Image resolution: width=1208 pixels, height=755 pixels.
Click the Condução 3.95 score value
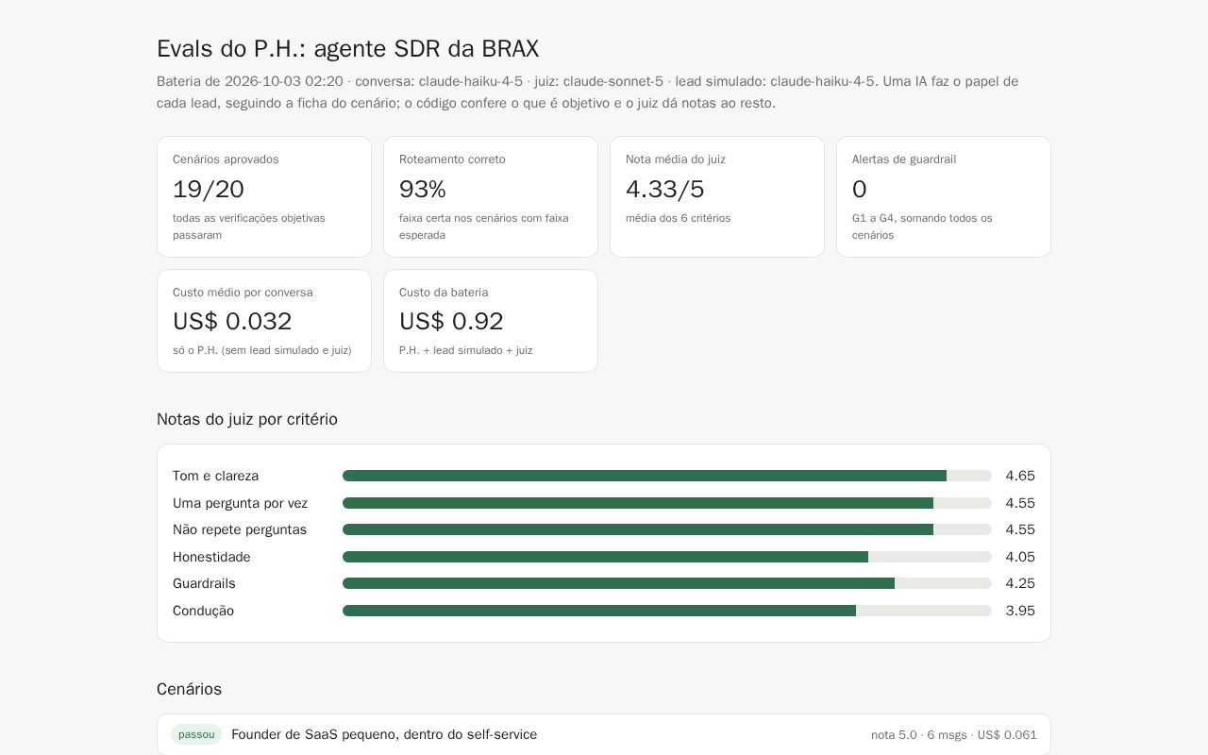point(1020,611)
